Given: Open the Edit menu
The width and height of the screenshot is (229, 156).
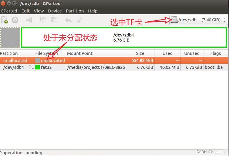Looking at the screenshot, I should click(x=26, y=11).
